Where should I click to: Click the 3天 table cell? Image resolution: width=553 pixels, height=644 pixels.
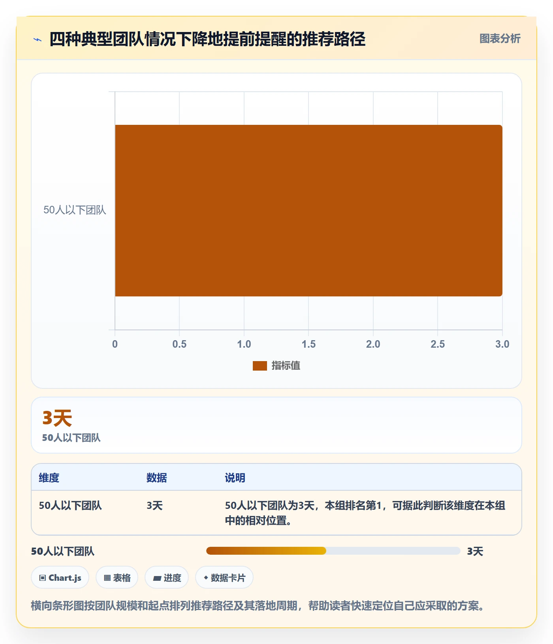tap(154, 505)
